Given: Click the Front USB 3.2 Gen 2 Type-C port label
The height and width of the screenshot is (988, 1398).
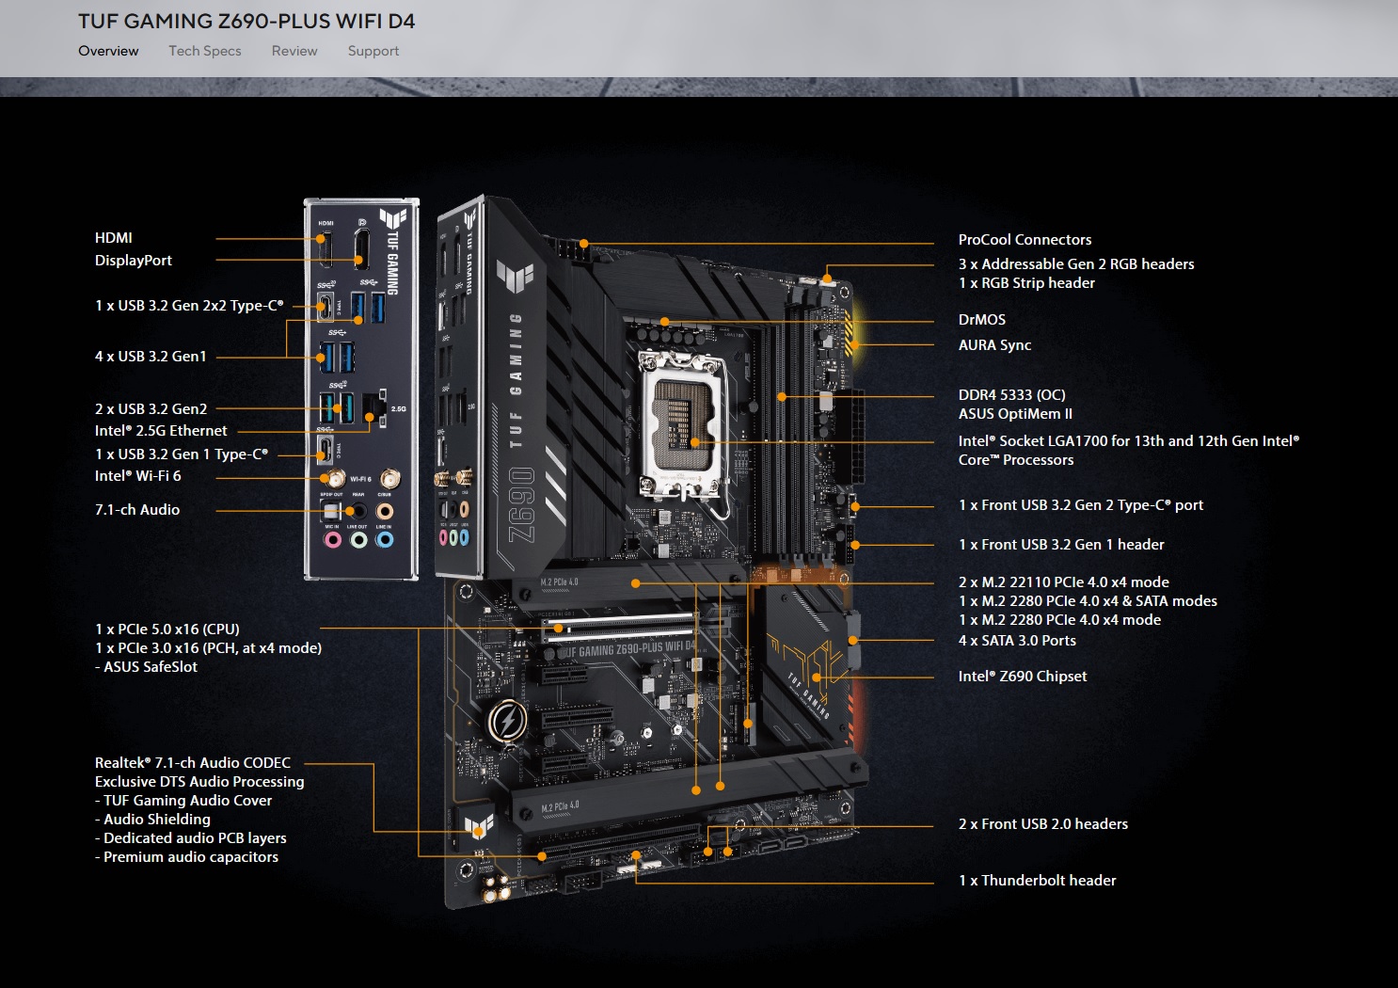Looking at the screenshot, I should 1081,505.
